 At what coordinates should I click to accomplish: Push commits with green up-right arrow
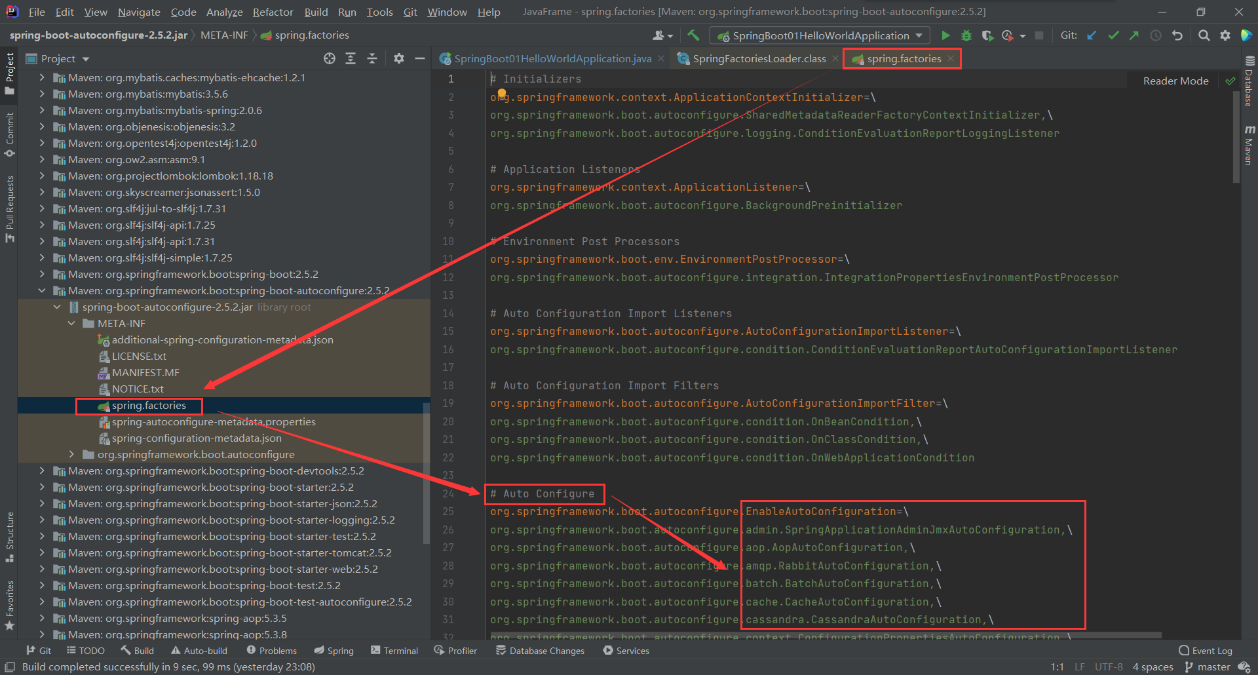pyautogui.click(x=1134, y=35)
